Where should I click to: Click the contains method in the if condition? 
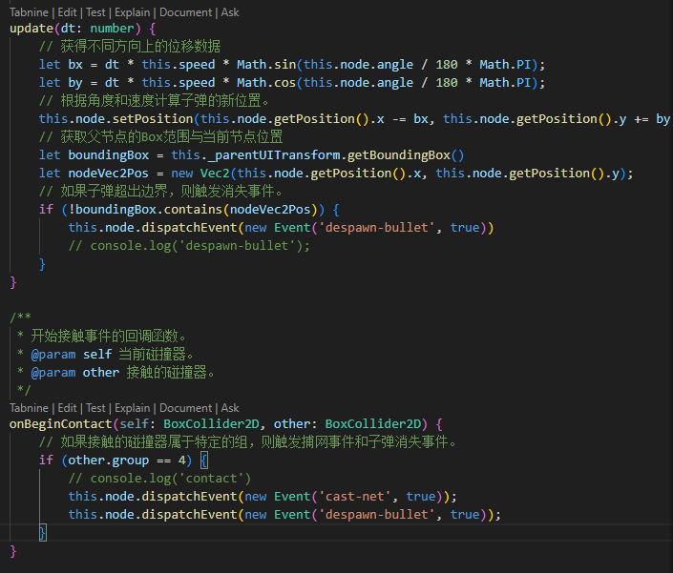tap(193, 210)
